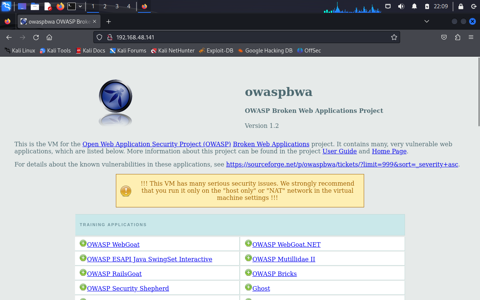Open the OffSec bookmark
This screenshot has width=480, height=300.
(309, 51)
